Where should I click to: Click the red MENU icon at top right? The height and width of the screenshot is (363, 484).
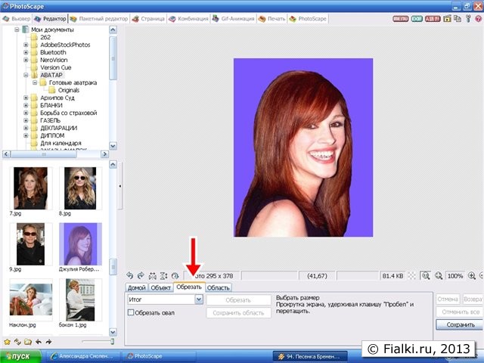pos(401,17)
